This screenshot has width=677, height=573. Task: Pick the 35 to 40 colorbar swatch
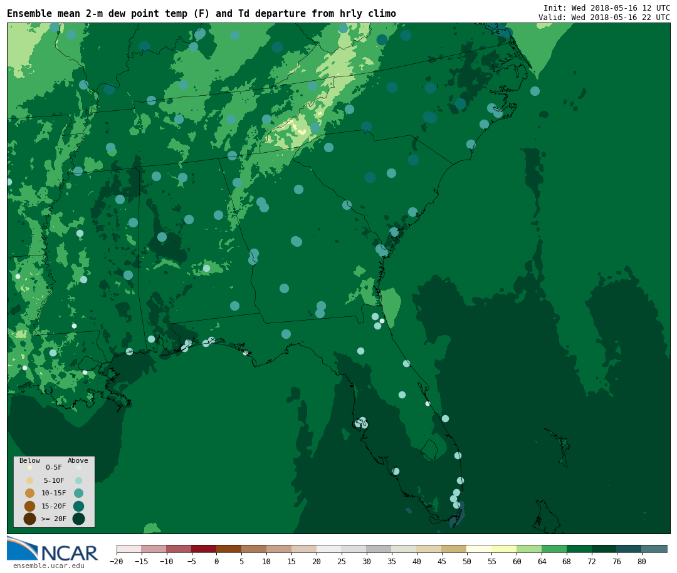(404, 549)
